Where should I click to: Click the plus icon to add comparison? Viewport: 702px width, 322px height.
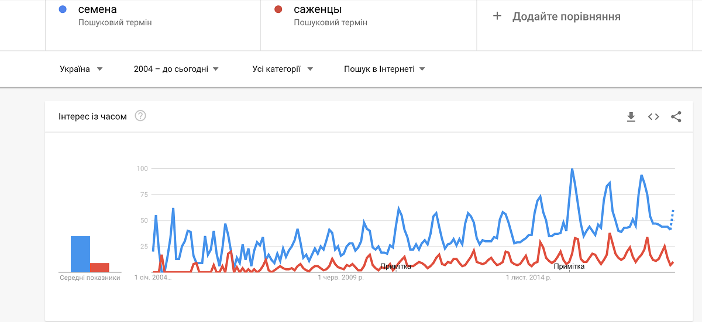[x=497, y=16]
